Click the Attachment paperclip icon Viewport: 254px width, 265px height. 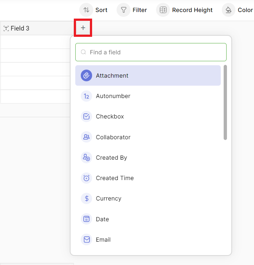(86, 75)
